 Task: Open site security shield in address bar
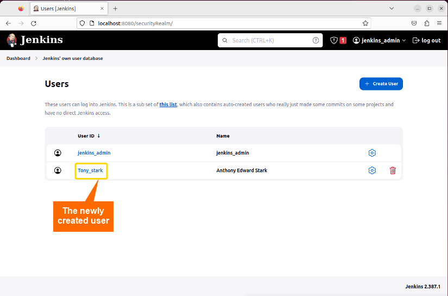click(x=83, y=23)
